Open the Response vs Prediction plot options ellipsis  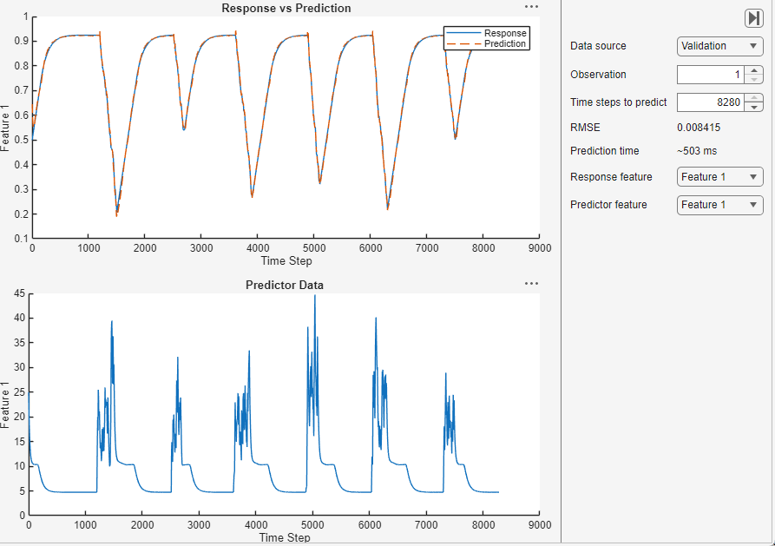[x=530, y=7]
